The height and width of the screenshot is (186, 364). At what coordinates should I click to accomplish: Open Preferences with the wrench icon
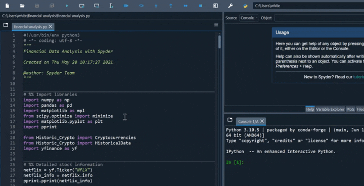(231, 6)
